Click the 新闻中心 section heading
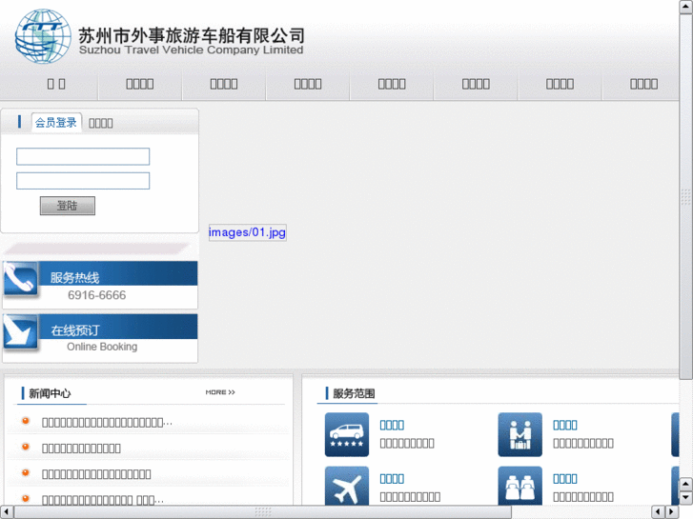 coord(50,393)
